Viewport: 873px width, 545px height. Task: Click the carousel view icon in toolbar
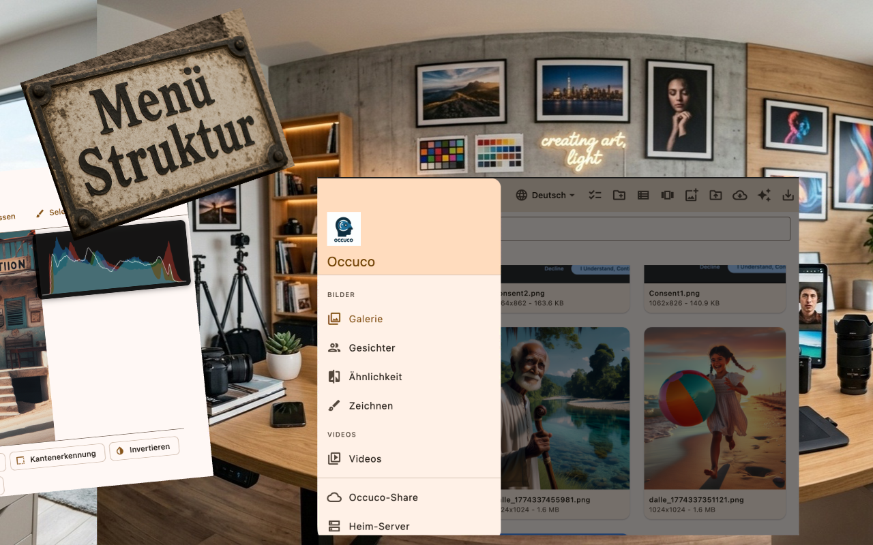point(667,196)
